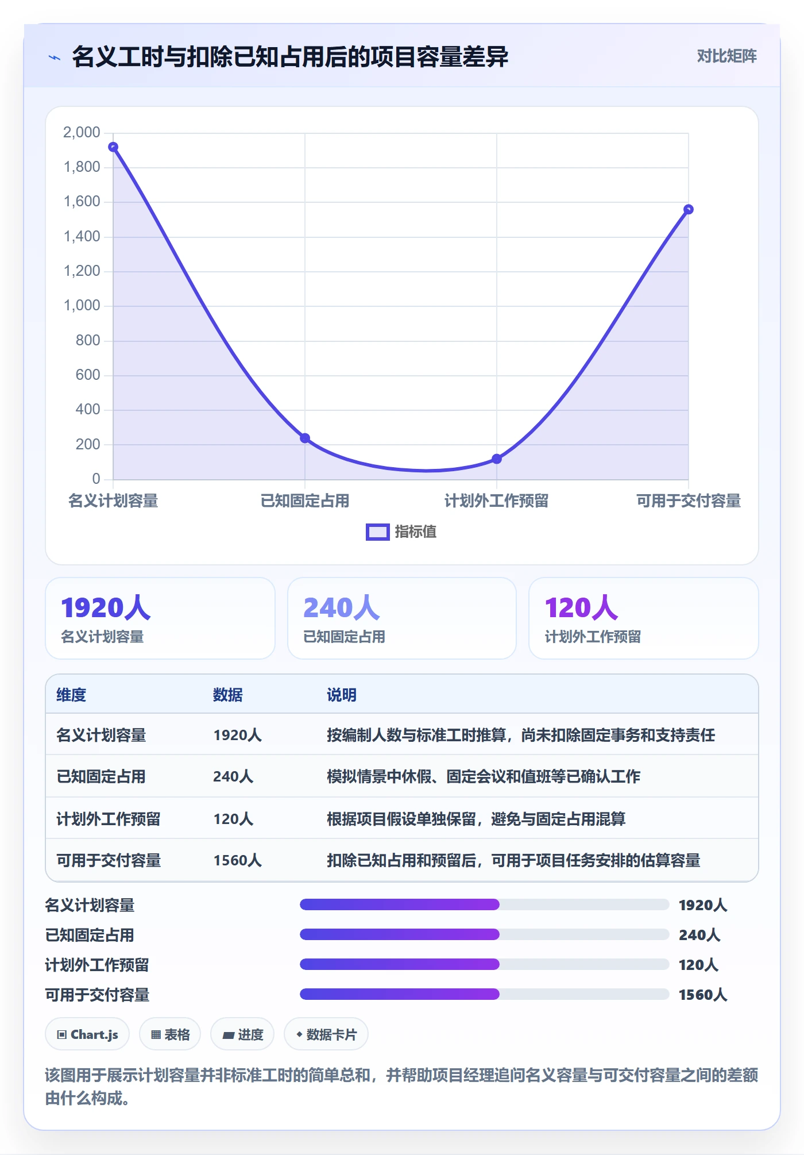
Task: Click the 指标值 legend label
Action: point(416,532)
